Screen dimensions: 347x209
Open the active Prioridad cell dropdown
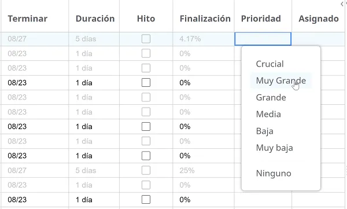click(x=263, y=39)
